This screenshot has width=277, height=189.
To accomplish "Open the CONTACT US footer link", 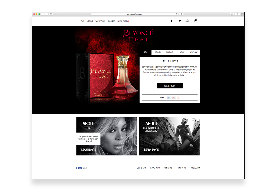I will point(168,168).
